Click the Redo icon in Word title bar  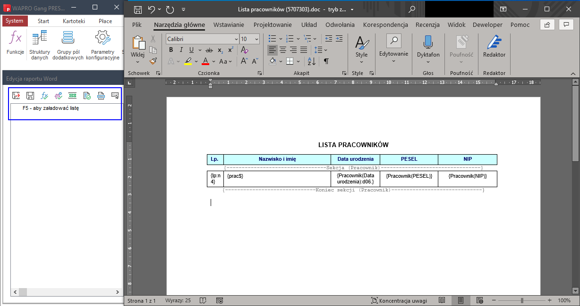tap(170, 9)
